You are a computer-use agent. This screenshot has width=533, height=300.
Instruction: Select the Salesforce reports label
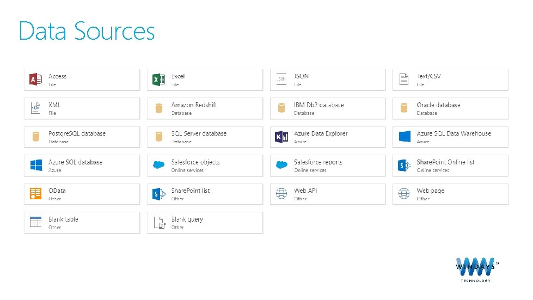318,162
